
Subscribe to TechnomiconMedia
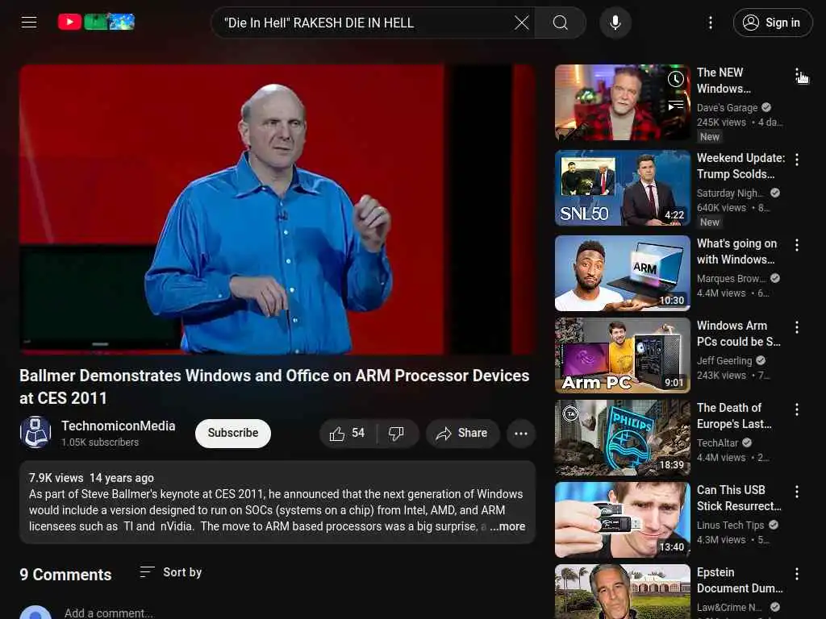tap(233, 433)
